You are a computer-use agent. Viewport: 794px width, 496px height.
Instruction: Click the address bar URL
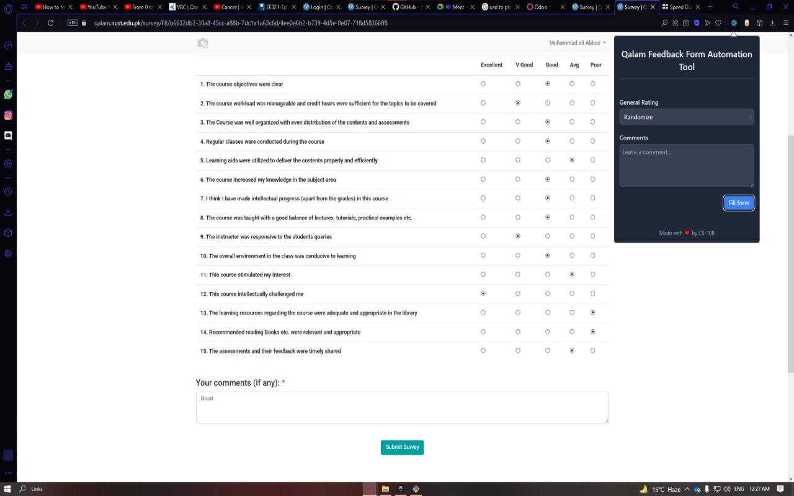[241, 23]
